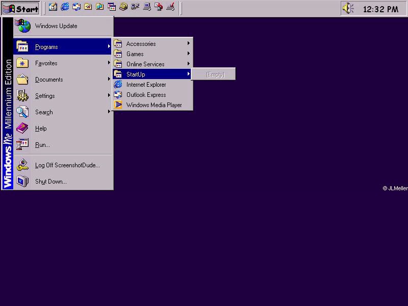Click the single computer quick launch icon
The height and width of the screenshot is (306, 408).
pos(147,7)
